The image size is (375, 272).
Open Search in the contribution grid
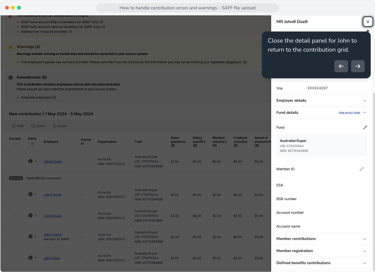tap(38, 126)
